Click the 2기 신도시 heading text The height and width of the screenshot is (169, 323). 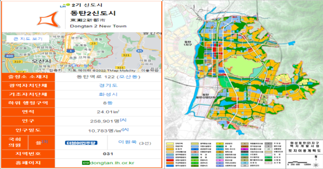pyautogui.click(x=87, y=5)
